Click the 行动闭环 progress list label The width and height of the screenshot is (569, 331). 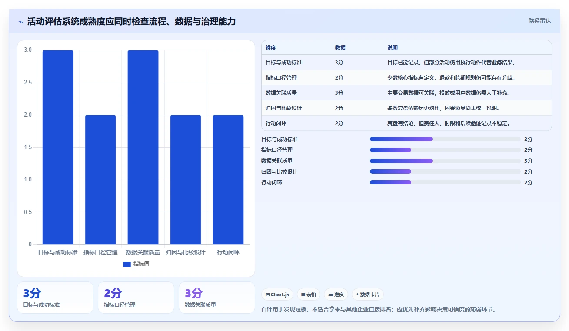pyautogui.click(x=272, y=183)
